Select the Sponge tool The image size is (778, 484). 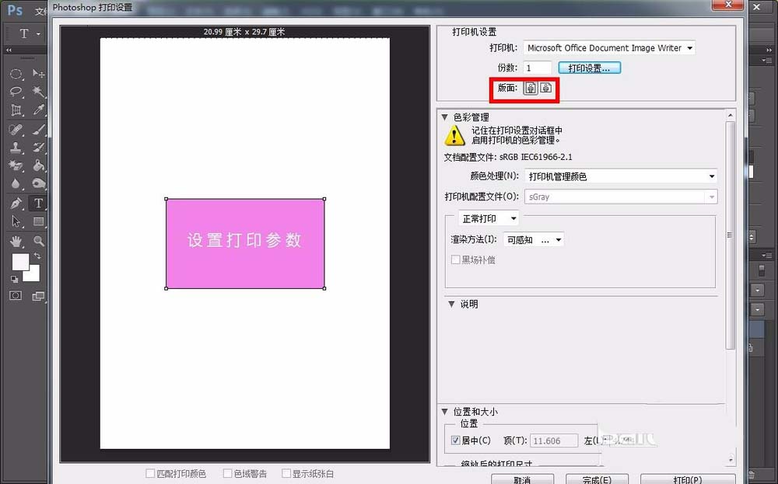tap(38, 184)
